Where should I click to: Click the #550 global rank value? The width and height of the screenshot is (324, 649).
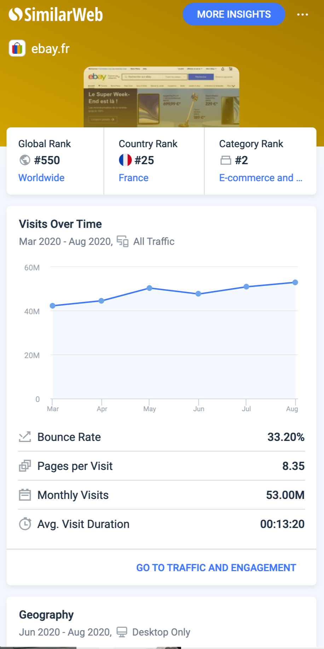click(x=47, y=160)
